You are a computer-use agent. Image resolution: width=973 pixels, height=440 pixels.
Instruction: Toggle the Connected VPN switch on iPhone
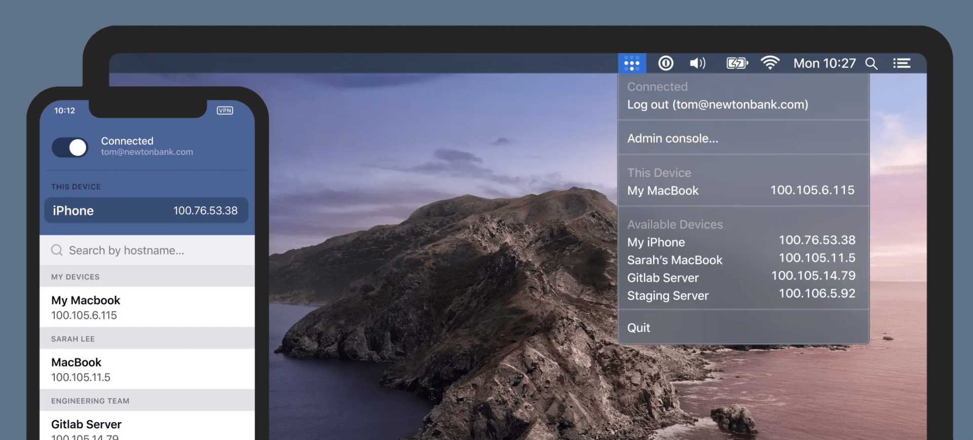pos(70,148)
